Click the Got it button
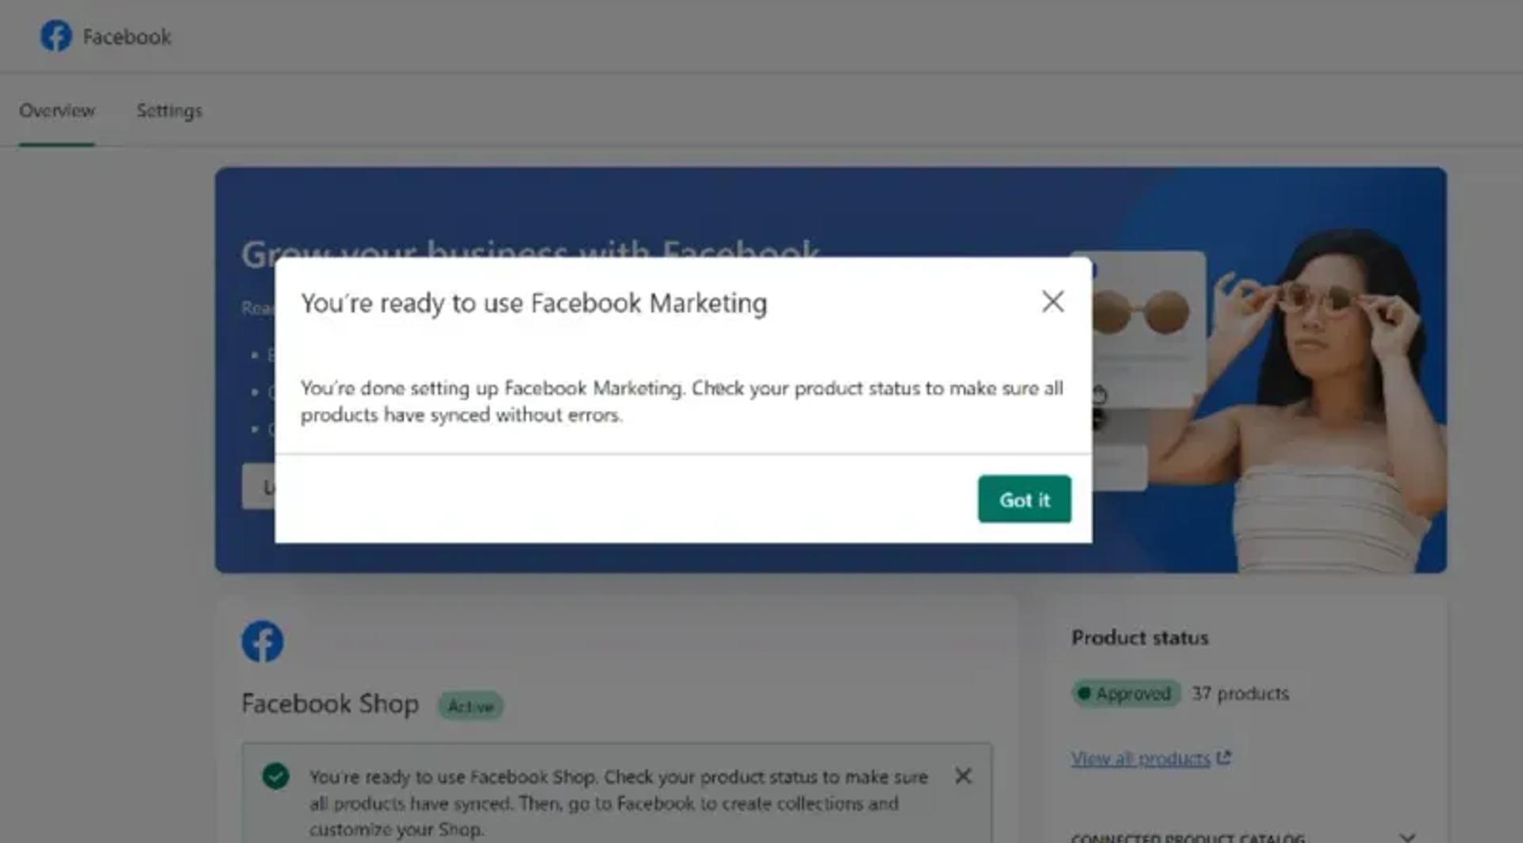 [x=1024, y=499]
